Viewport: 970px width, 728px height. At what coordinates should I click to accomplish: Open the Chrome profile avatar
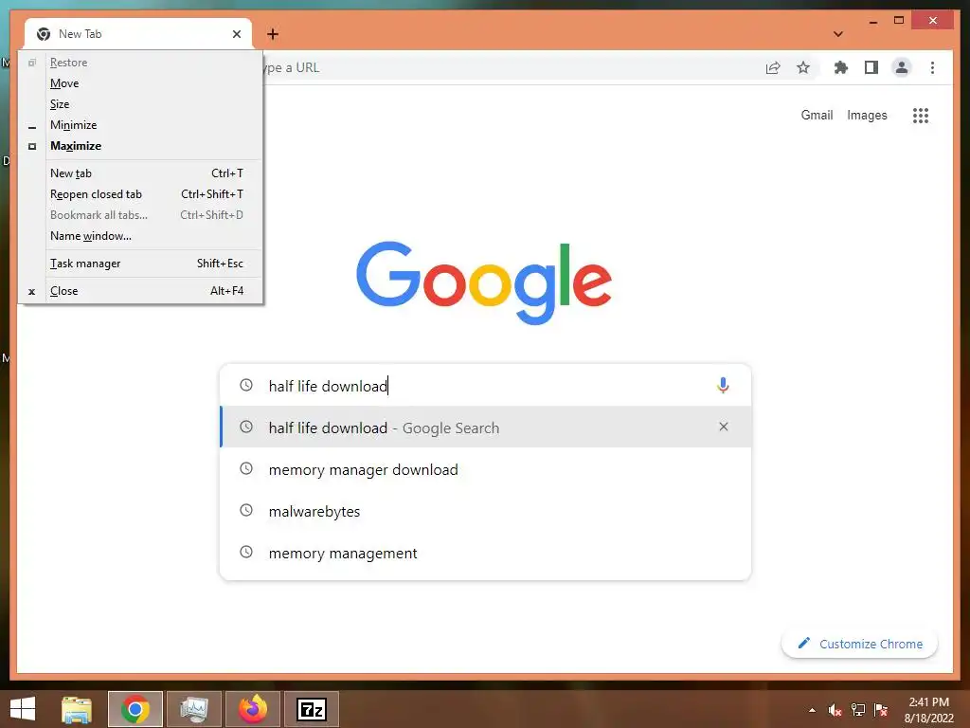coord(902,67)
